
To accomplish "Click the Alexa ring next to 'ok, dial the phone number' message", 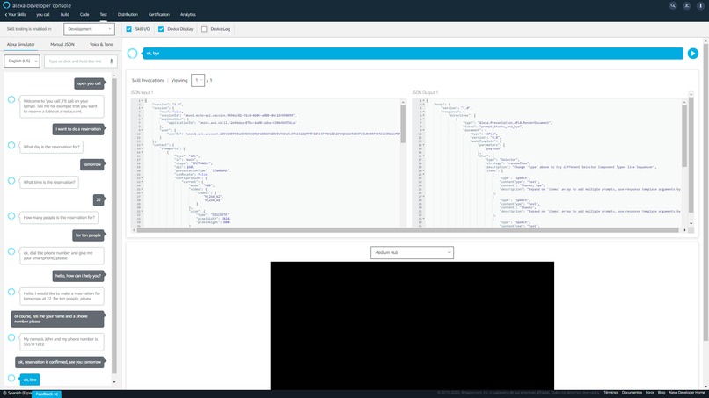I will [x=11, y=251].
